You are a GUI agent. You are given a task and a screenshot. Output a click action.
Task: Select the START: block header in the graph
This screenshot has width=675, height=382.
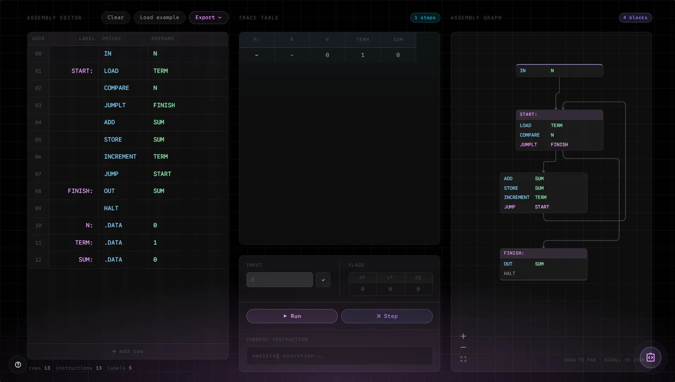pyautogui.click(x=559, y=115)
